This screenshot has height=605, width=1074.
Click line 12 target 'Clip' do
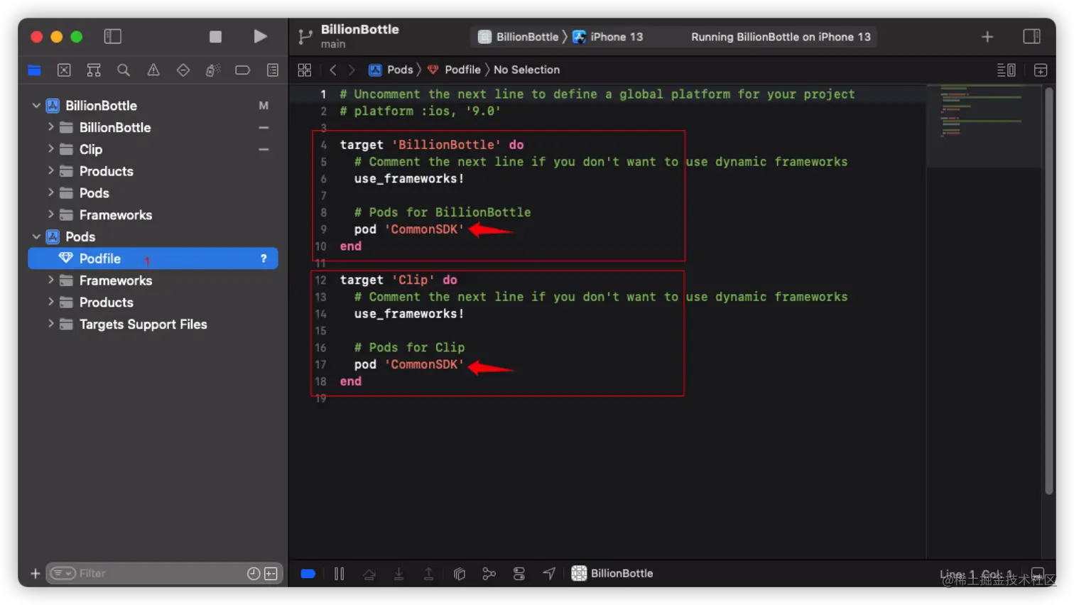coord(398,280)
